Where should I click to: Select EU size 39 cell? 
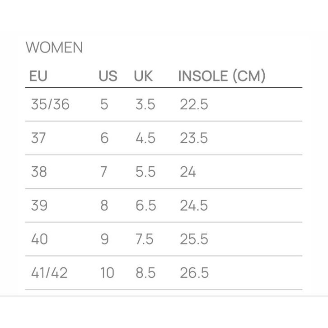39,206
